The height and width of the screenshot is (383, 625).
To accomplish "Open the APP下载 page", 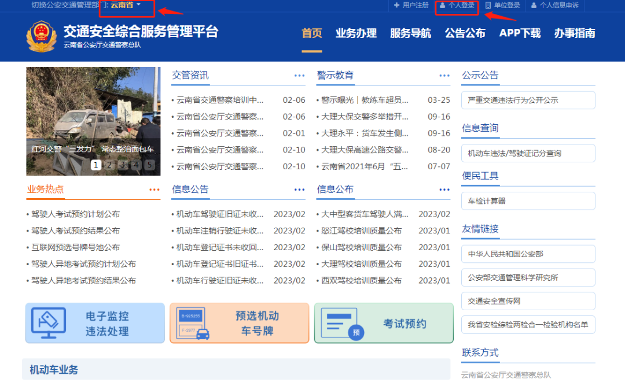I will (x=520, y=33).
